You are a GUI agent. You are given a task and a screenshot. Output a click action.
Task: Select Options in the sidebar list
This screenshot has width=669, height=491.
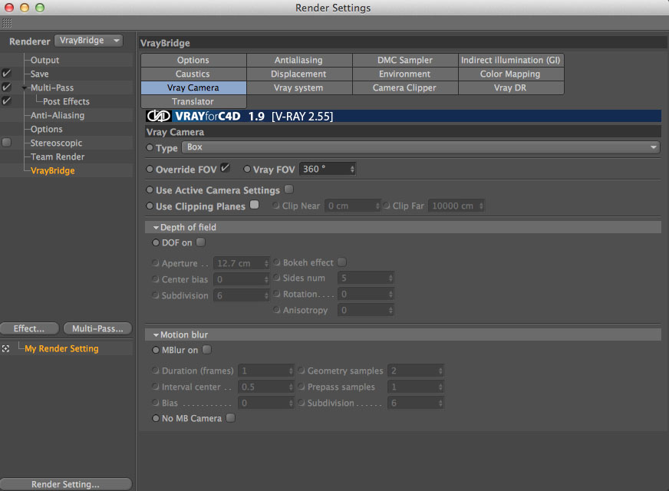click(46, 129)
